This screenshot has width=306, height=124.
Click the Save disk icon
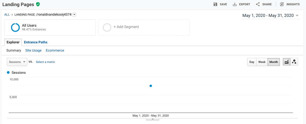click(x=215, y=4)
